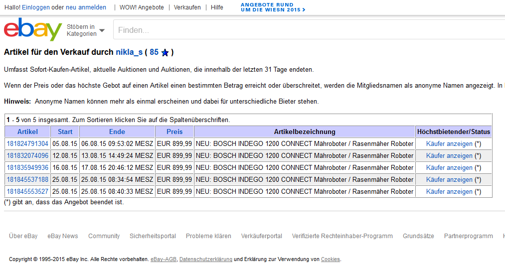The width and height of the screenshot is (505, 270).
Task: Sort table by Preis column
Action: [x=174, y=132]
